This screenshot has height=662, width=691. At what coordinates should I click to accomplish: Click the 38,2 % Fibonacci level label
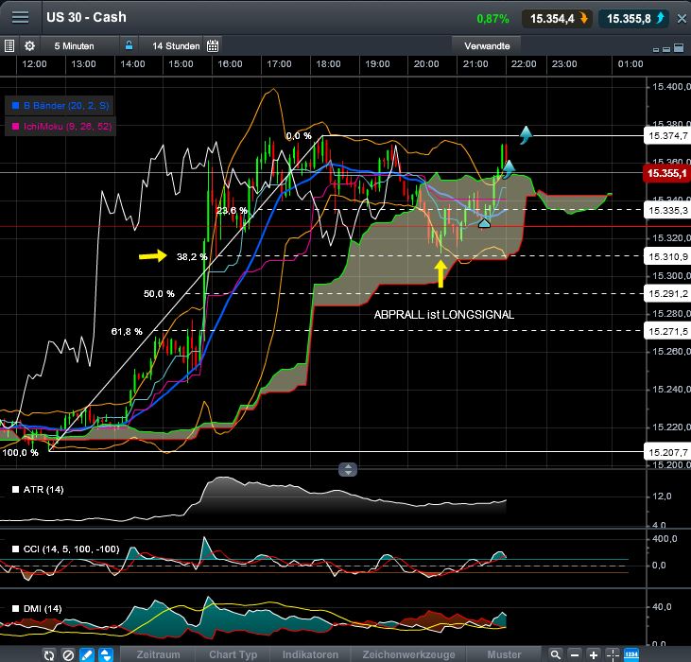pos(192,256)
